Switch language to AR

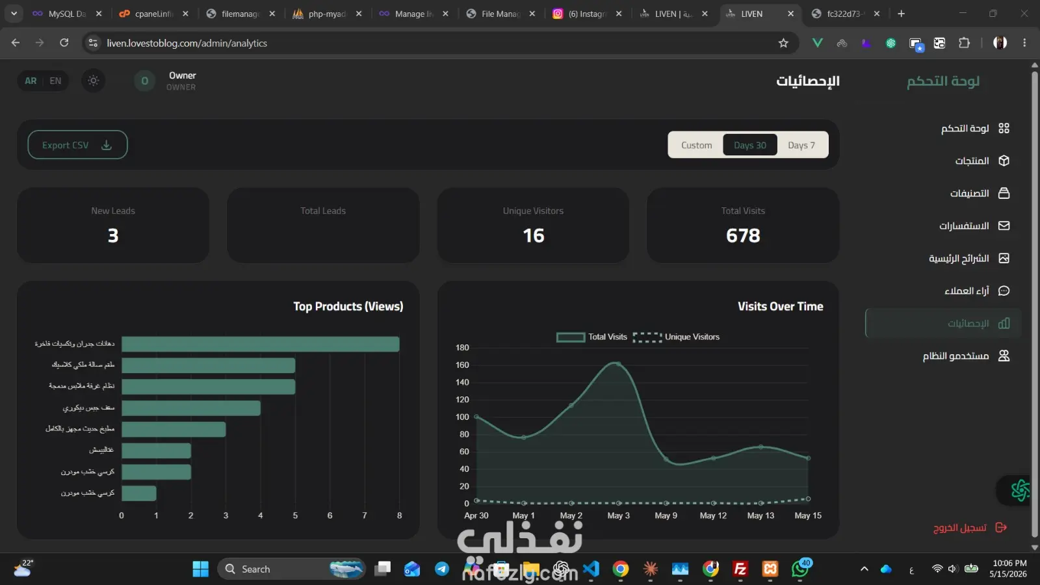click(x=31, y=81)
